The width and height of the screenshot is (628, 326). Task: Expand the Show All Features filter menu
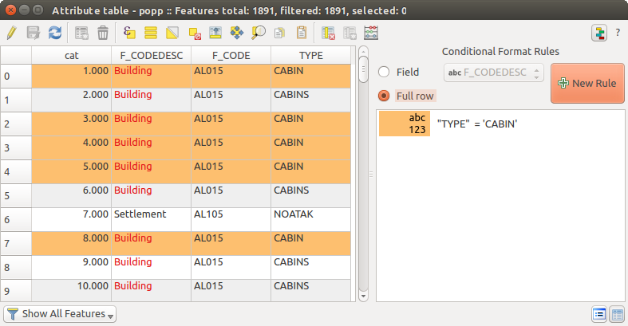(60, 313)
